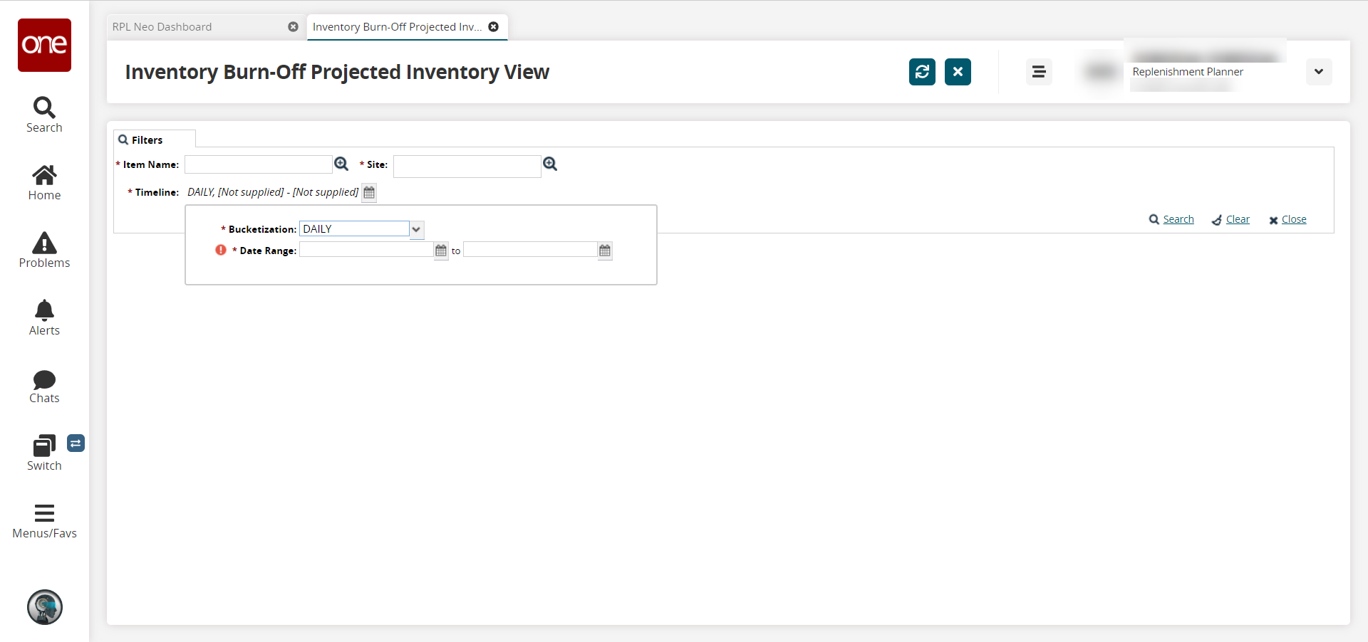Screen dimensions: 1368x642
Task: Open Chats in the sidebar
Action: pos(44,386)
